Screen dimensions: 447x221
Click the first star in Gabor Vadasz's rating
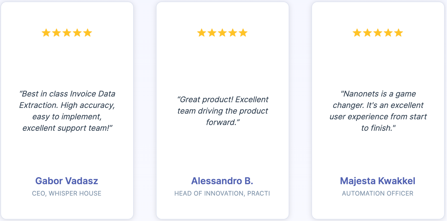[46, 33]
